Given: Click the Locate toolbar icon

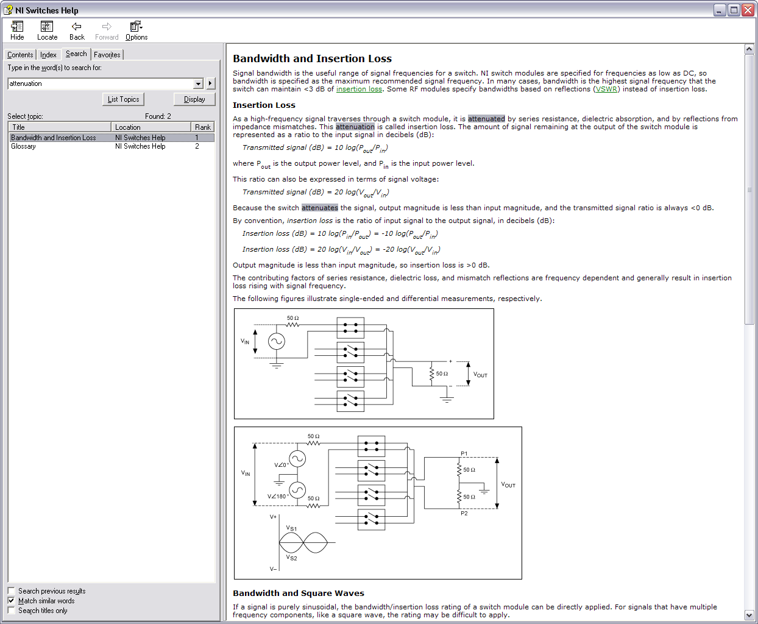Looking at the screenshot, I should [47, 27].
